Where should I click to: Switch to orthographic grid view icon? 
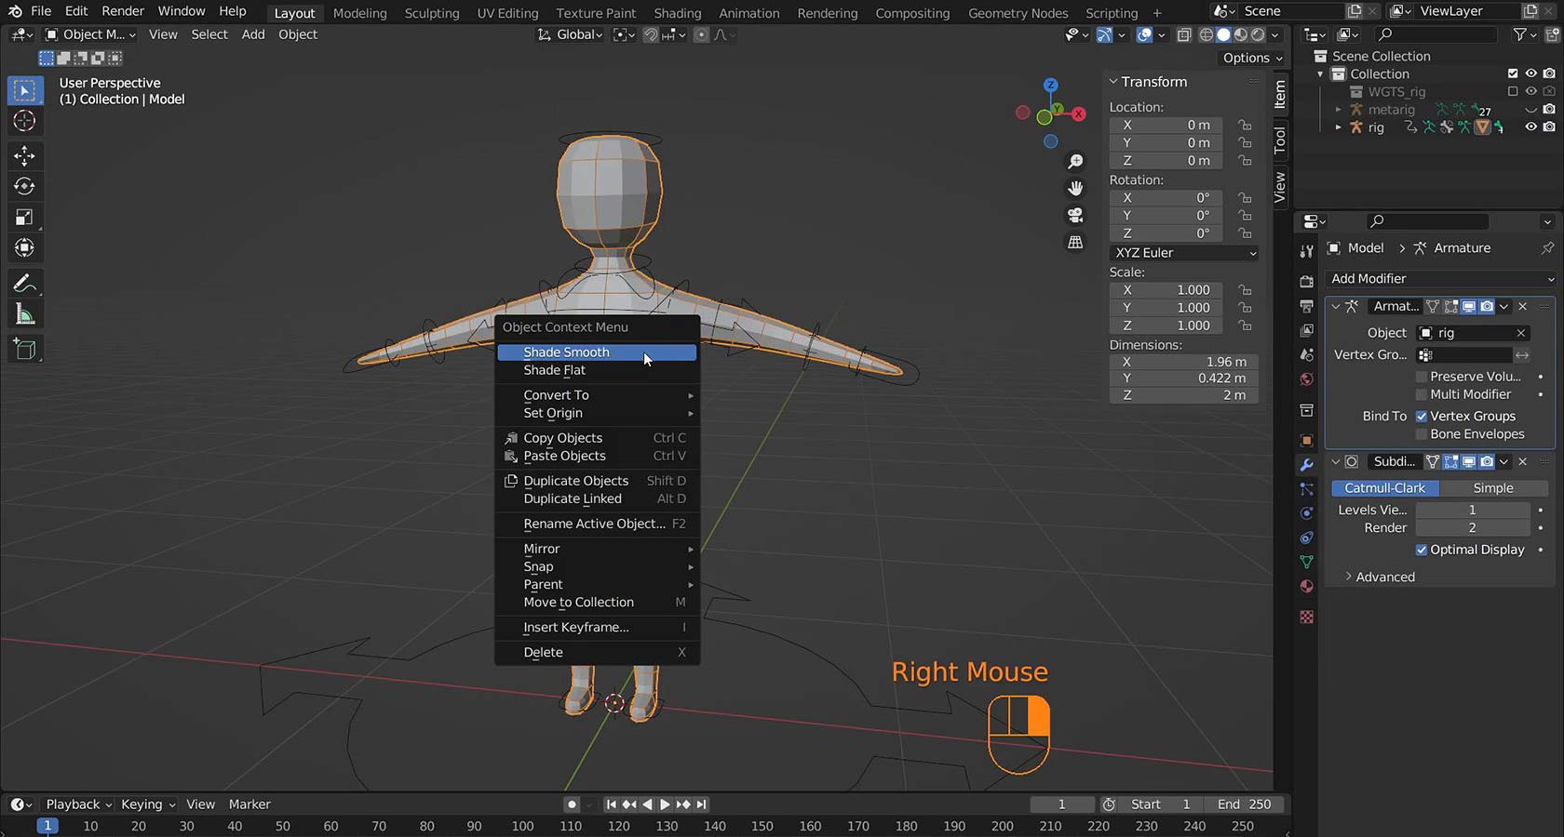click(1075, 242)
